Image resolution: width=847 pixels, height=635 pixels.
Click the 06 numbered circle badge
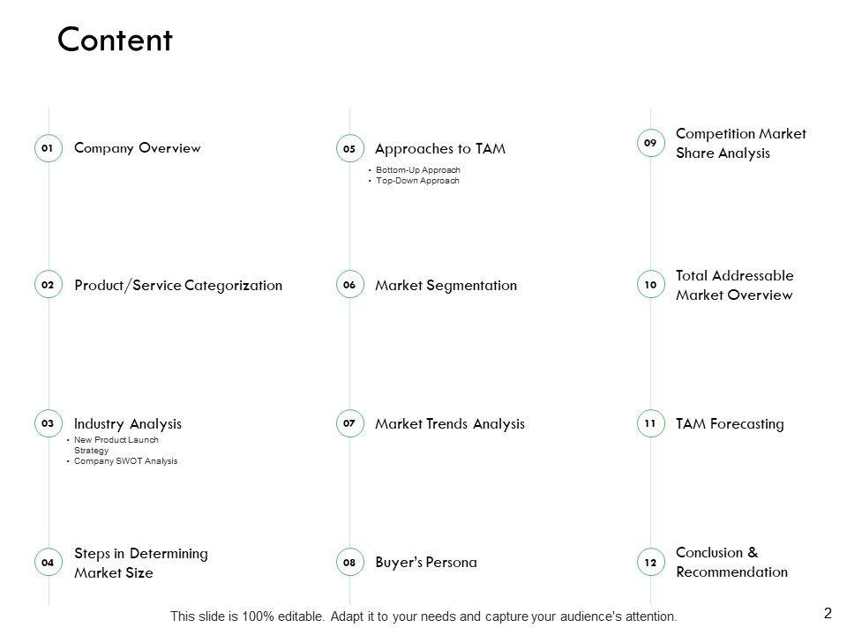[x=349, y=286]
